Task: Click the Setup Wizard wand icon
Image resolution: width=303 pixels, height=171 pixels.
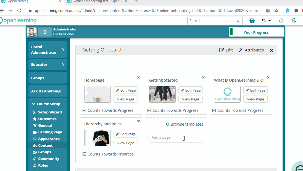Action: [x=35, y=112]
